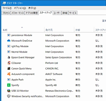Click the sort arrow above 名前
Screen dimensions: 106x101
pos(22,27)
